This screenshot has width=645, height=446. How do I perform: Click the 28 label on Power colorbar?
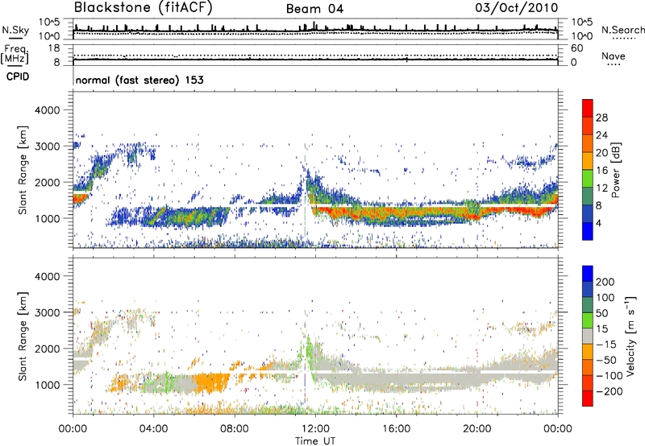tap(601, 118)
